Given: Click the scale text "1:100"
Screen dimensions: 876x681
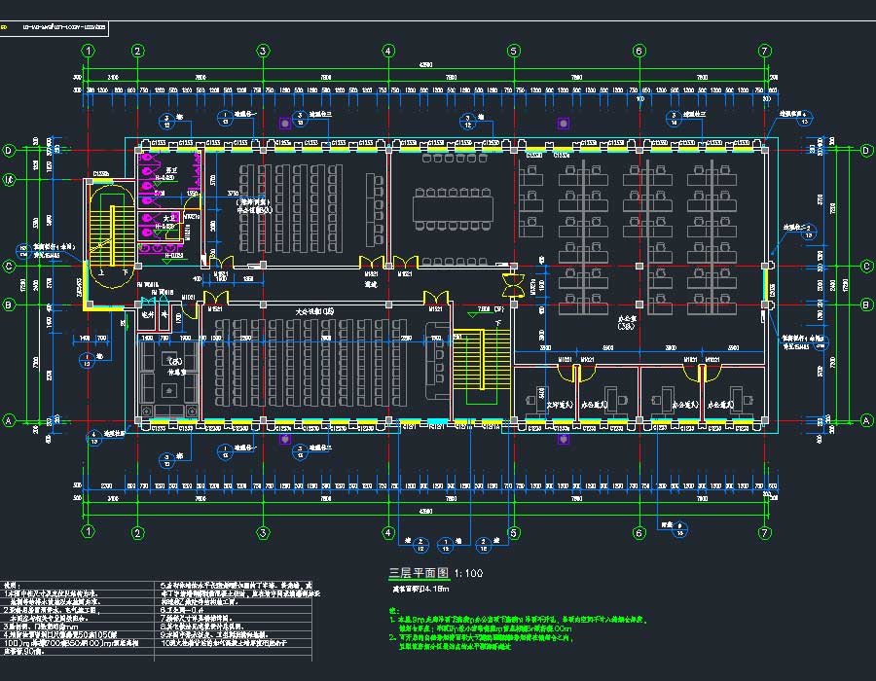Looking at the screenshot, I should [468, 573].
